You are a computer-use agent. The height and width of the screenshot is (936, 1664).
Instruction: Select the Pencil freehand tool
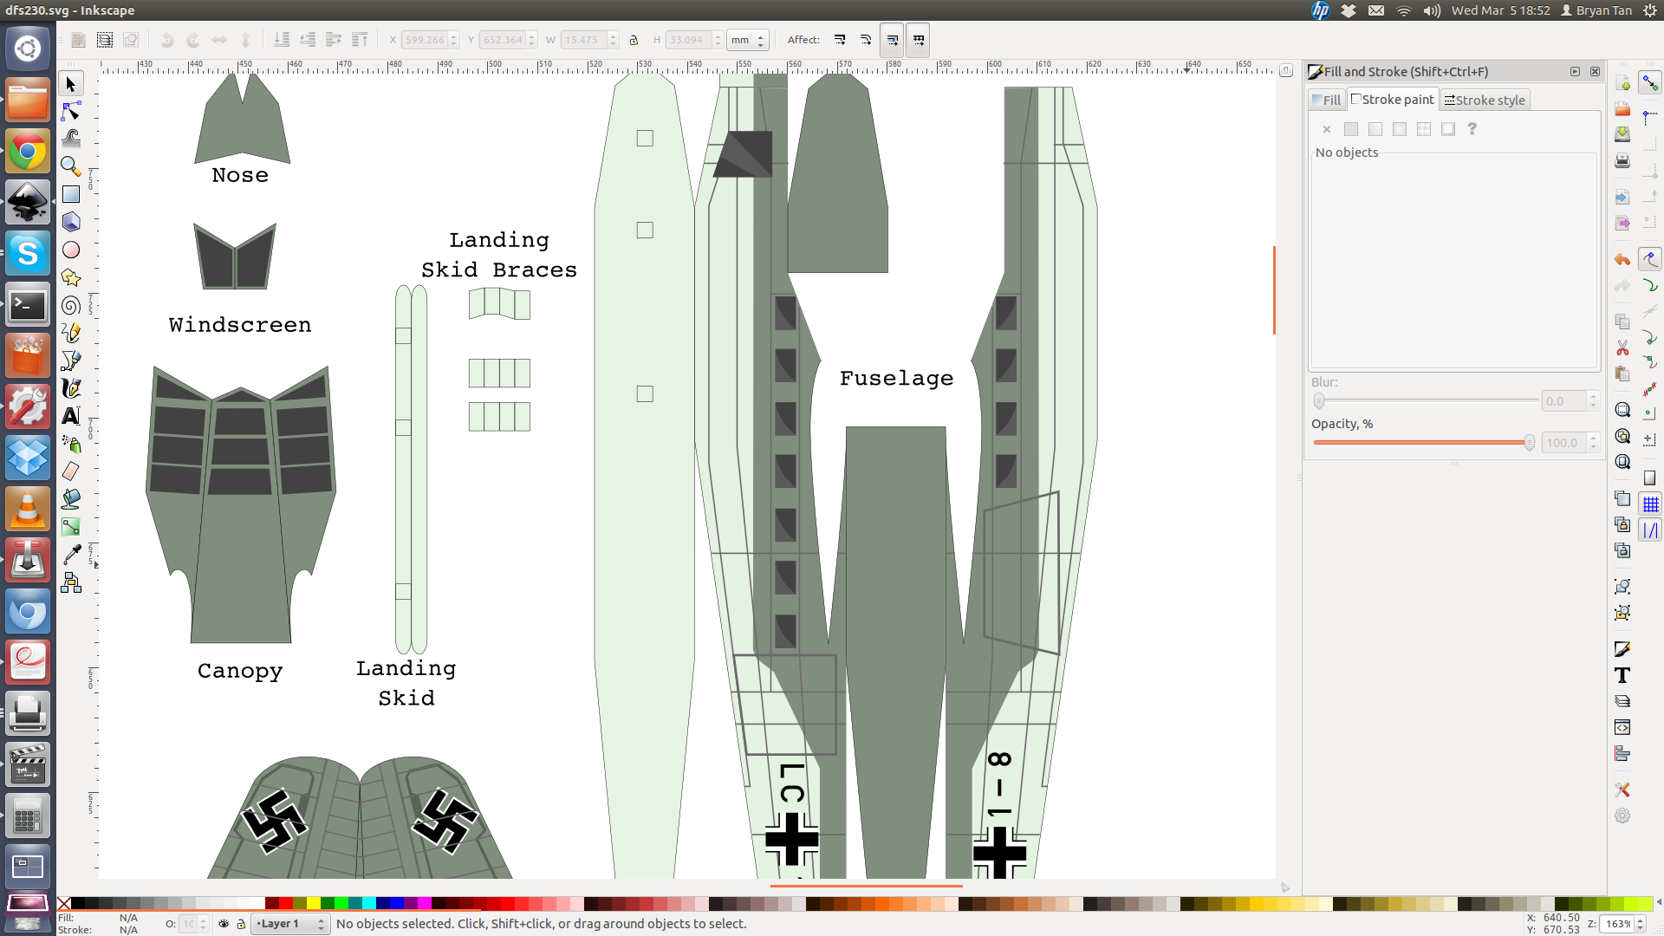click(71, 333)
